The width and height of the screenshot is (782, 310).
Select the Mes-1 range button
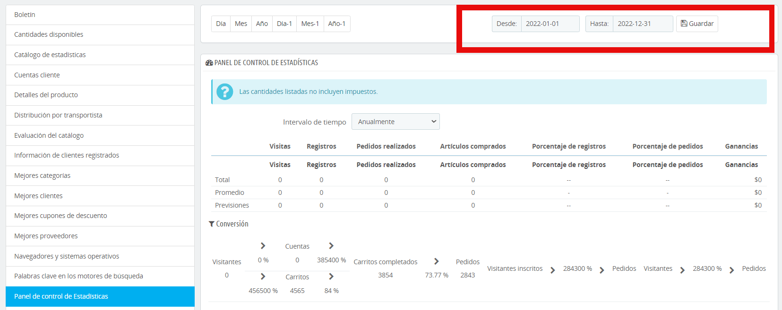[310, 24]
